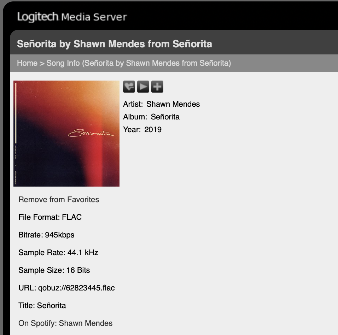Image resolution: width=338 pixels, height=335 pixels.
Task: Click Remove from Favorites link
Action: pos(59,200)
